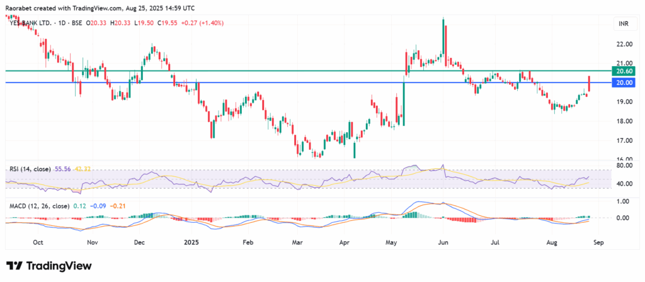Open the INR currency selector
Screen dimensions: 645x282
pyautogui.click(x=624, y=23)
